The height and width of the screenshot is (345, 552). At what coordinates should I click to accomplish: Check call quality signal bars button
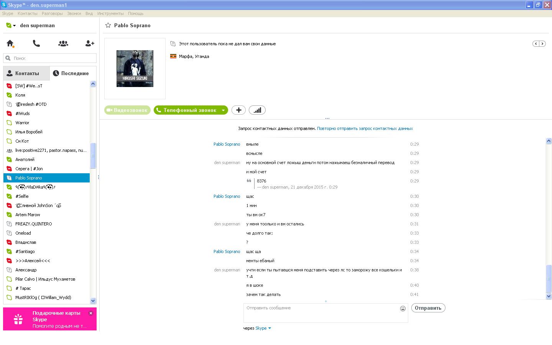(x=257, y=110)
